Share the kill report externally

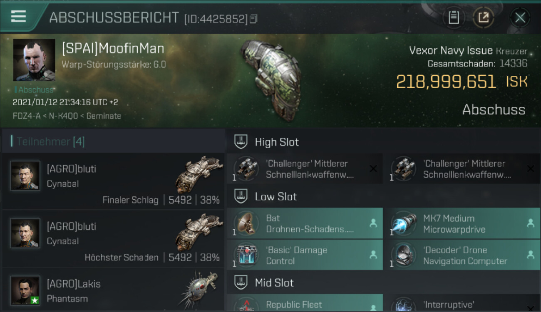(x=483, y=17)
